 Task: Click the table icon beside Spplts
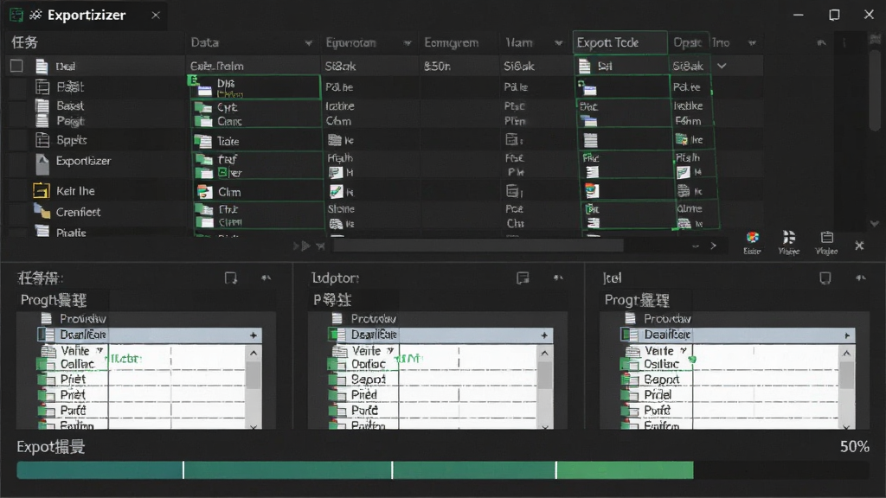coord(42,139)
